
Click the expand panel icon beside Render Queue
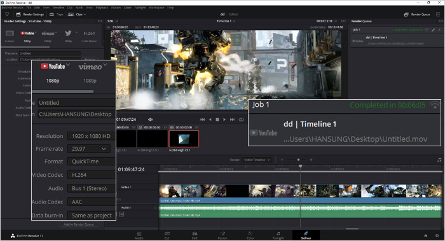click(438, 14)
